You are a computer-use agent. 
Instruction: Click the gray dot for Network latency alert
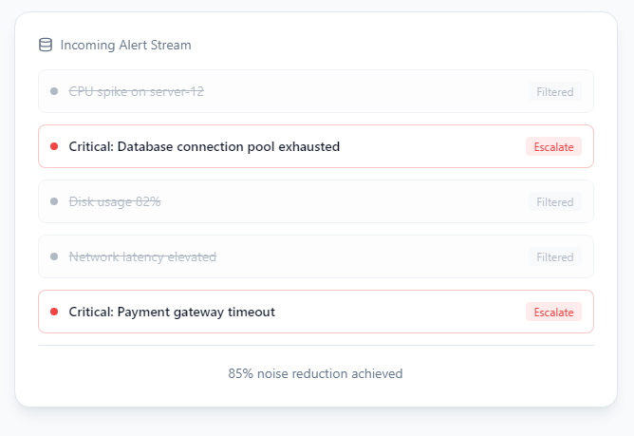[x=54, y=257]
